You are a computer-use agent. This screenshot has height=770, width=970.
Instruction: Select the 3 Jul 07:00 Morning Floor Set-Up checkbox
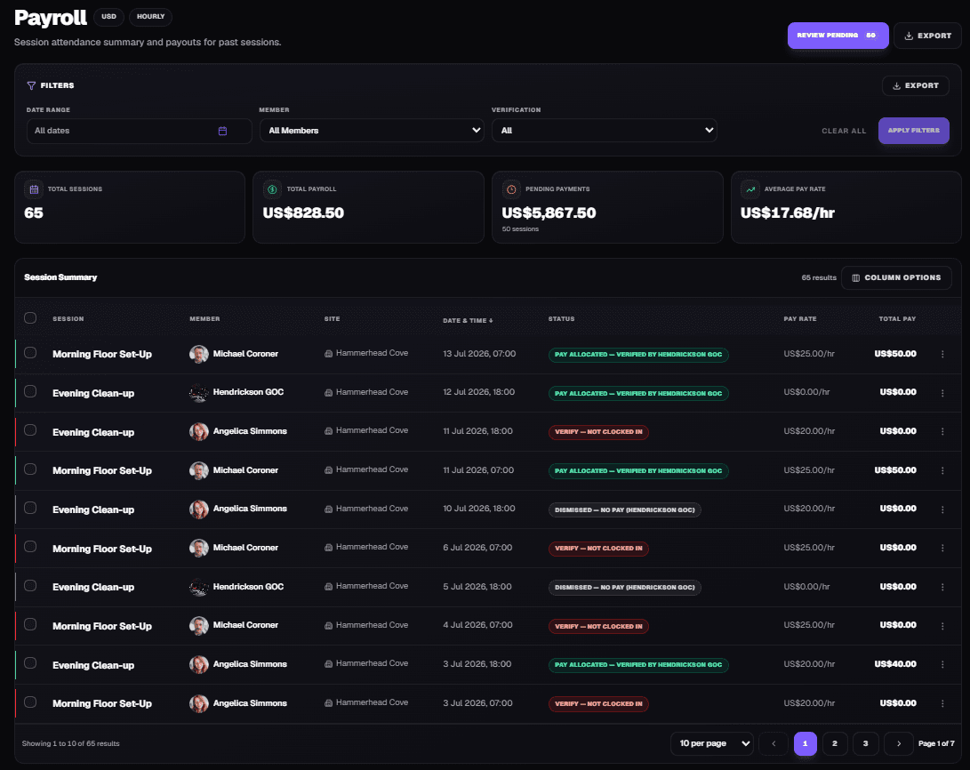pos(30,702)
